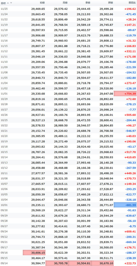Click the 30,183.96 closing value

point(106,221)
